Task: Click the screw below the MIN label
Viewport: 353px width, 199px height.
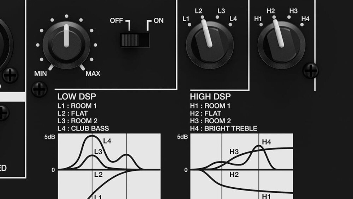Action: (39, 89)
